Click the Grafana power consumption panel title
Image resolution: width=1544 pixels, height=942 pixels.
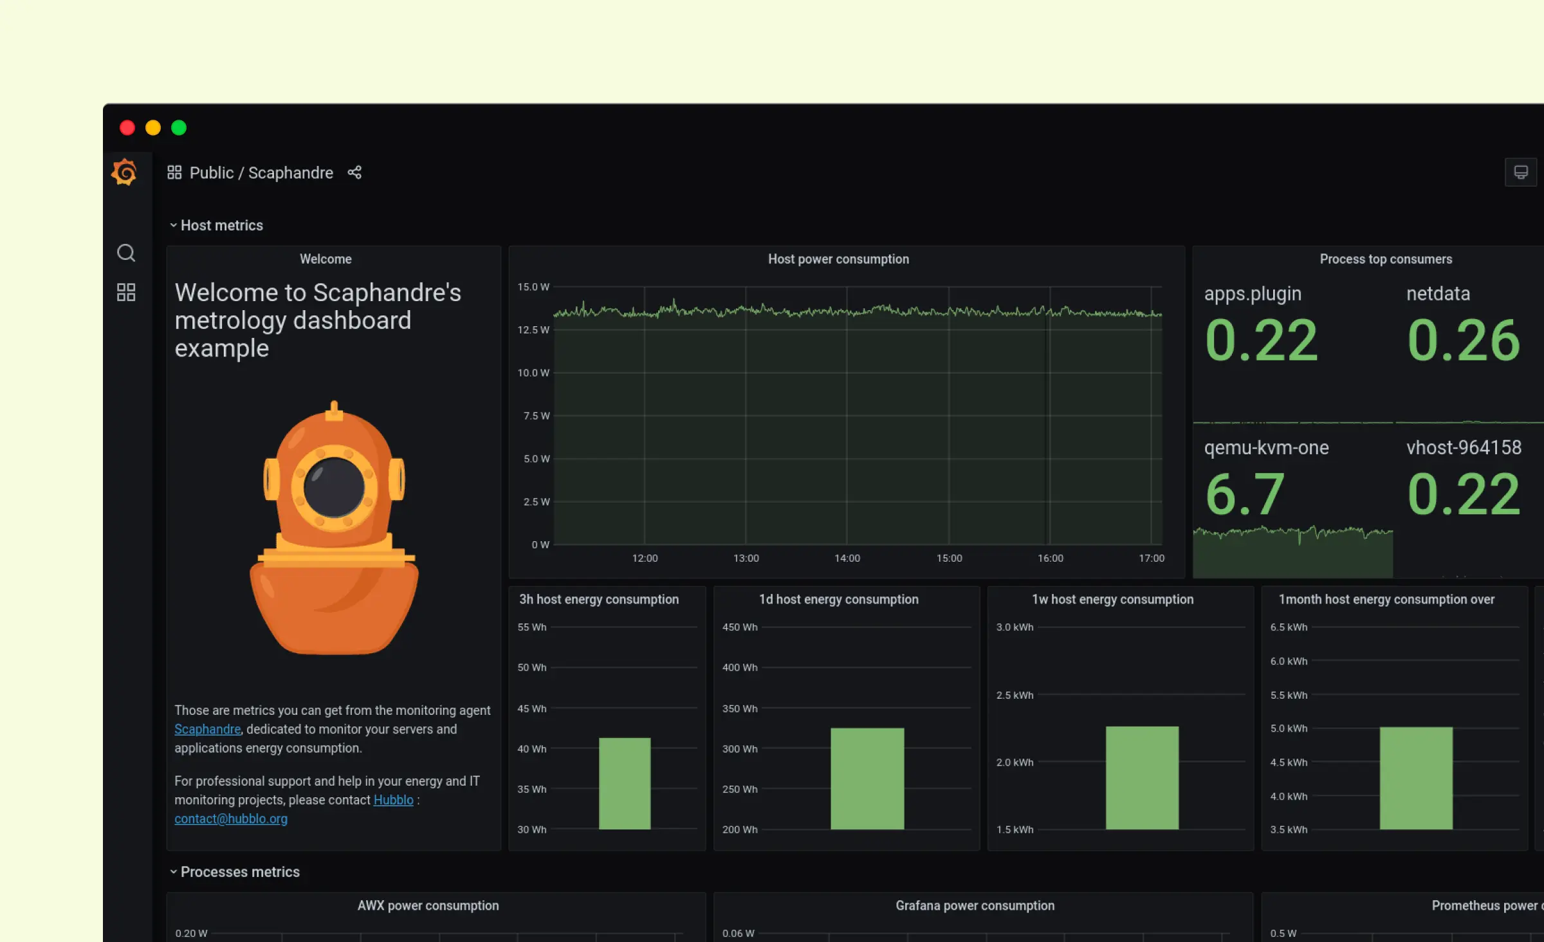pyautogui.click(x=975, y=905)
